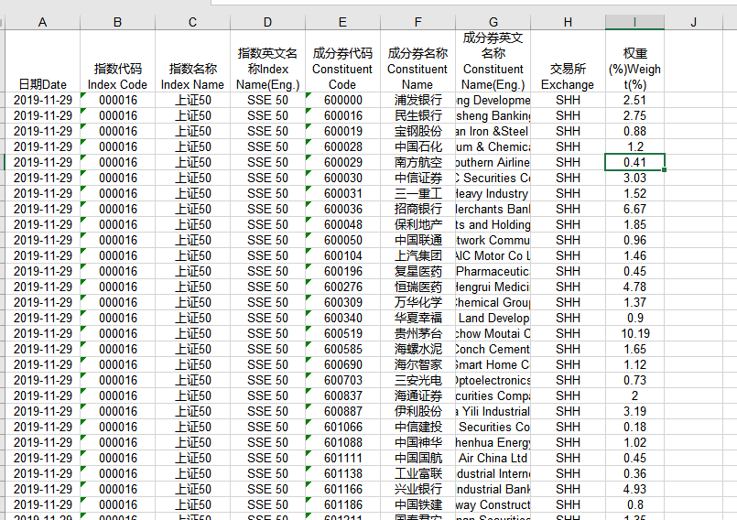Select weight cell 0.88
The image size is (737, 520).
click(635, 131)
